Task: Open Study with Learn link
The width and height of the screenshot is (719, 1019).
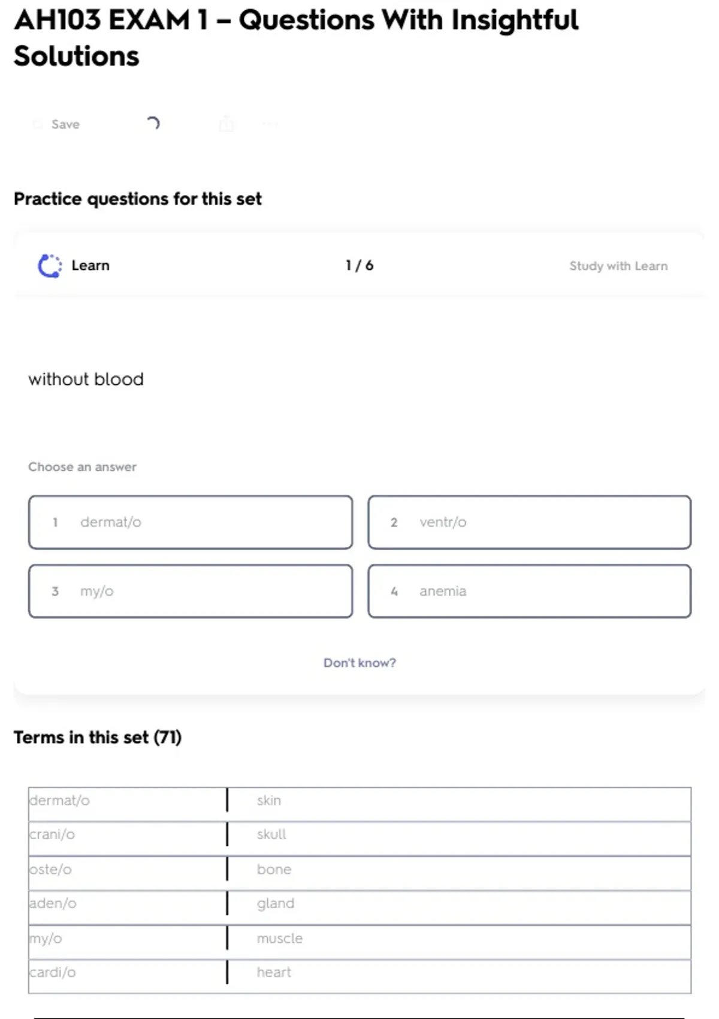Action: click(x=618, y=266)
